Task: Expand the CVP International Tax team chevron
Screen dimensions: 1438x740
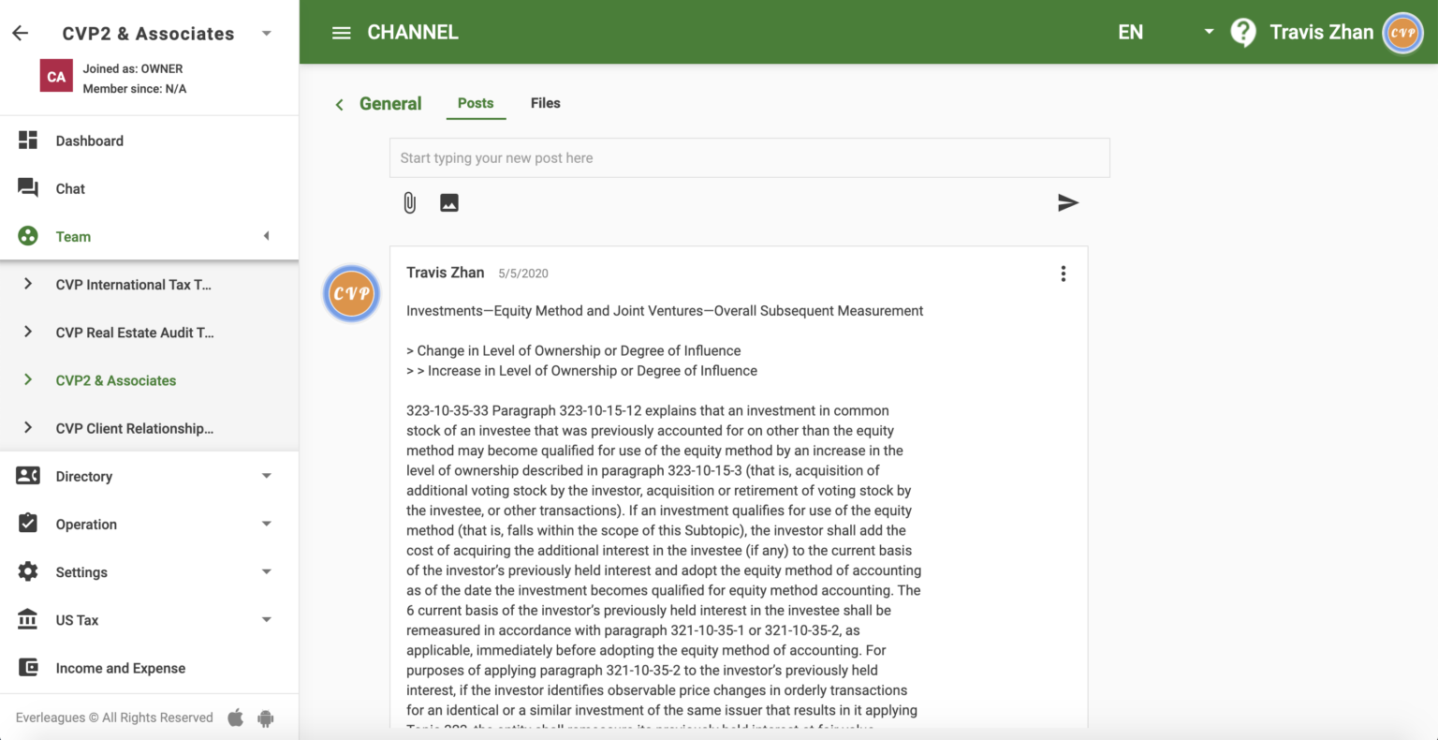Action: [x=28, y=284]
